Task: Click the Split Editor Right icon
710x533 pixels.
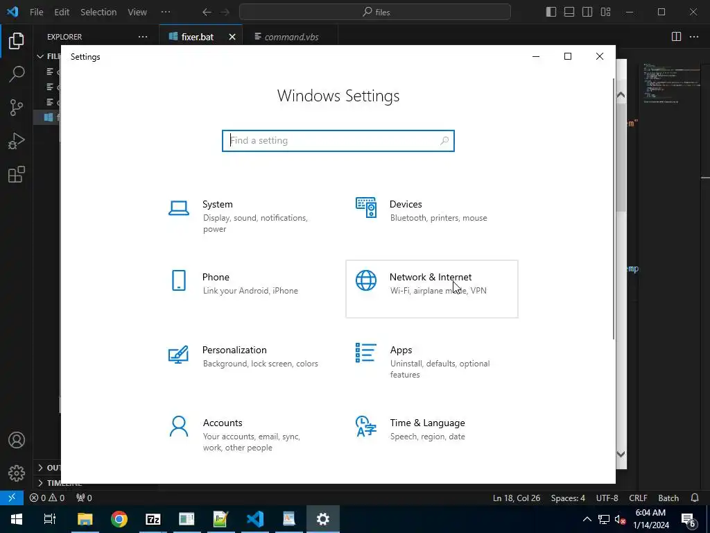Action: (676, 37)
